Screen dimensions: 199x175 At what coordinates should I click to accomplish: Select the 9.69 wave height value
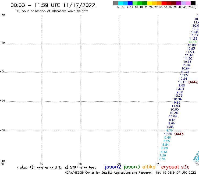172,123
